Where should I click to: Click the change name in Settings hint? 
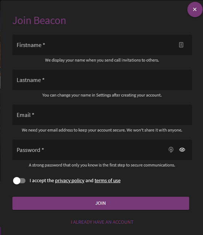pos(102,95)
